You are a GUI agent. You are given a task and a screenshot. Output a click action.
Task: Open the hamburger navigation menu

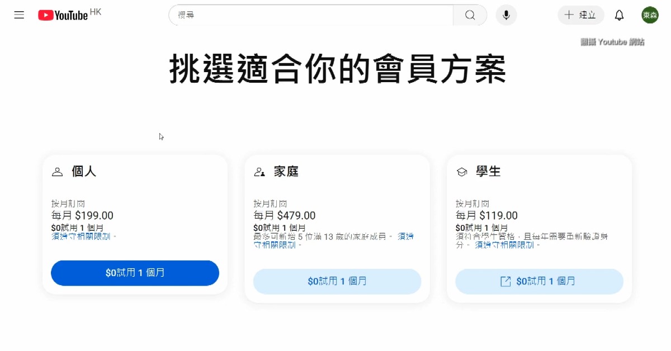19,15
